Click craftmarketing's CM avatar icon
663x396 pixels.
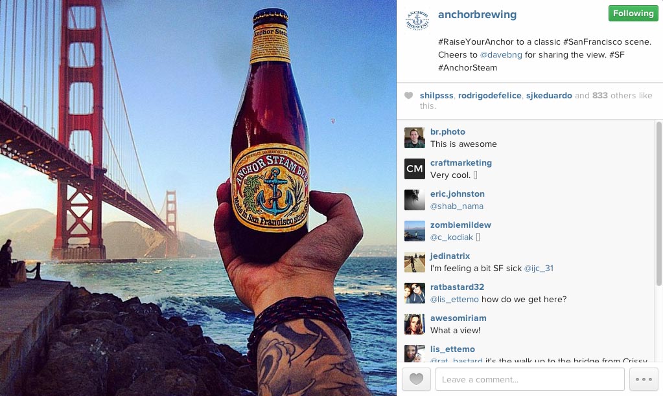414,169
